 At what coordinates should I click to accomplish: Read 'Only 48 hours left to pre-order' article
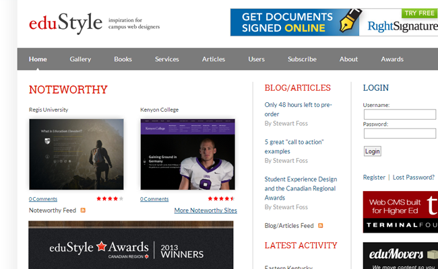tap(298, 109)
